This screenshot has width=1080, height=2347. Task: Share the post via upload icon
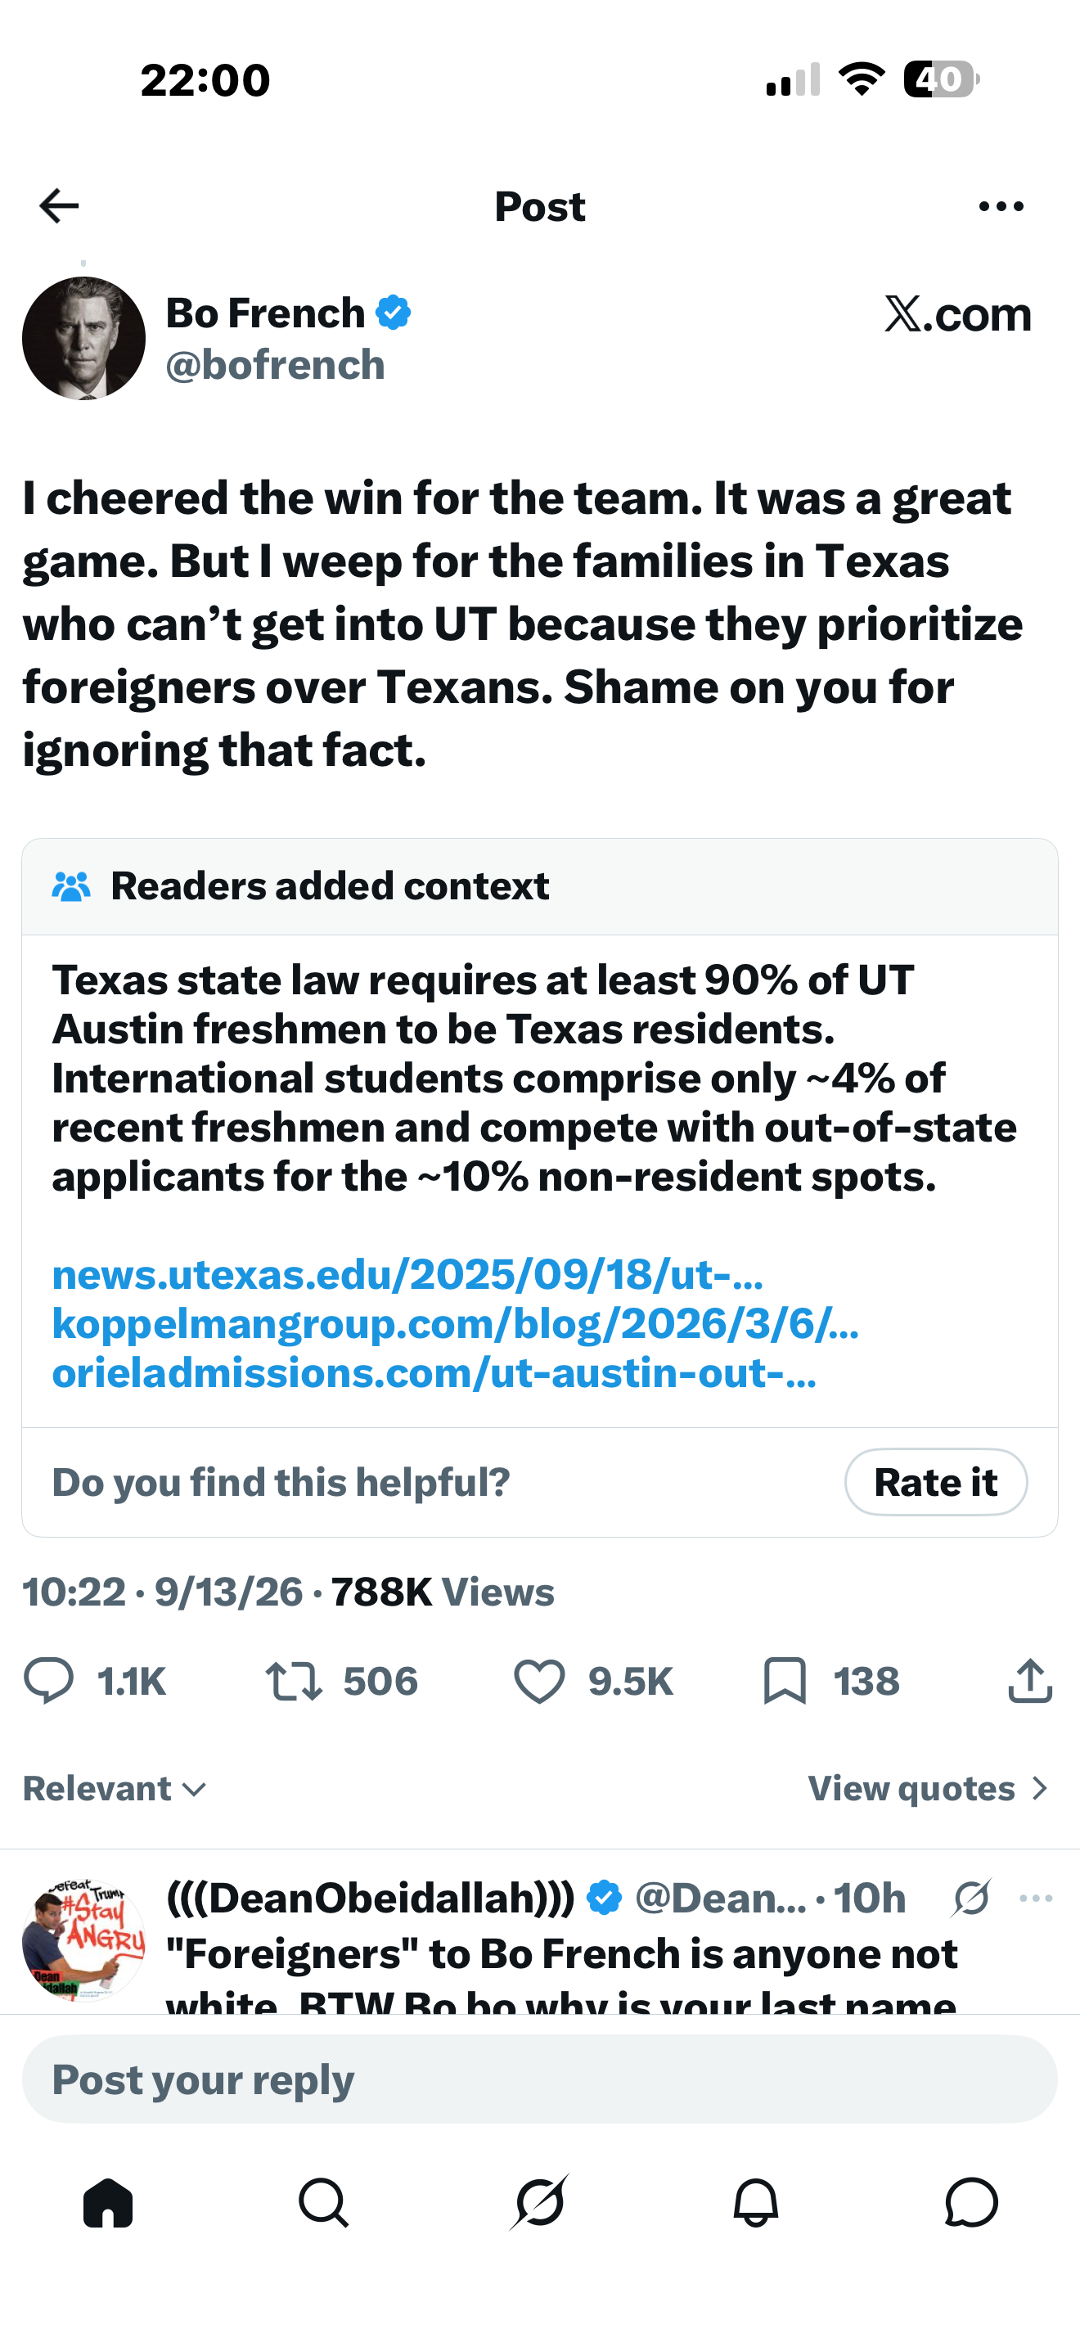pyautogui.click(x=1030, y=1680)
